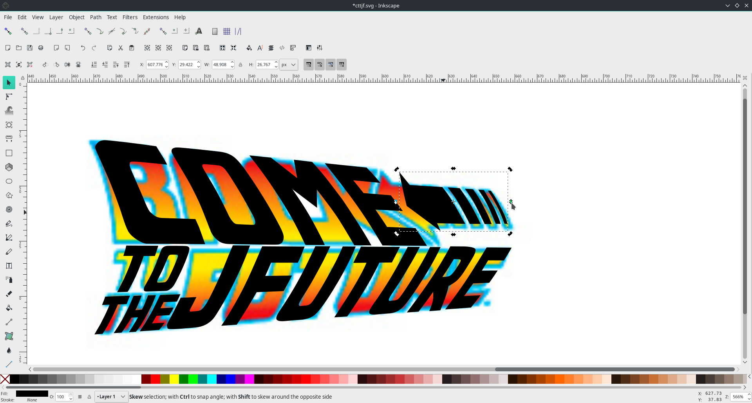Open the XML editor icon

(282, 48)
